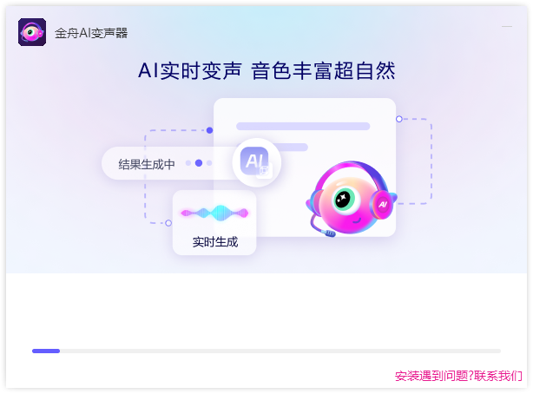Click the long lavender placeholder bar in card
The image size is (533, 394).
click(303, 126)
